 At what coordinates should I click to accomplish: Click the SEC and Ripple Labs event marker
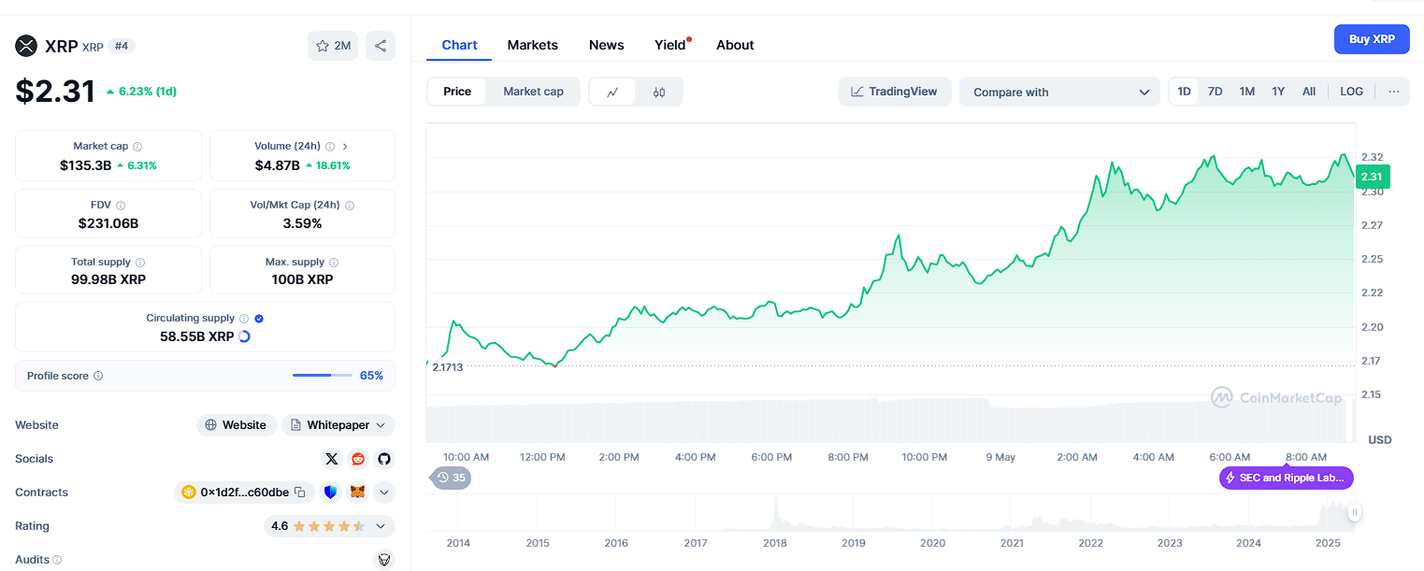point(1286,478)
